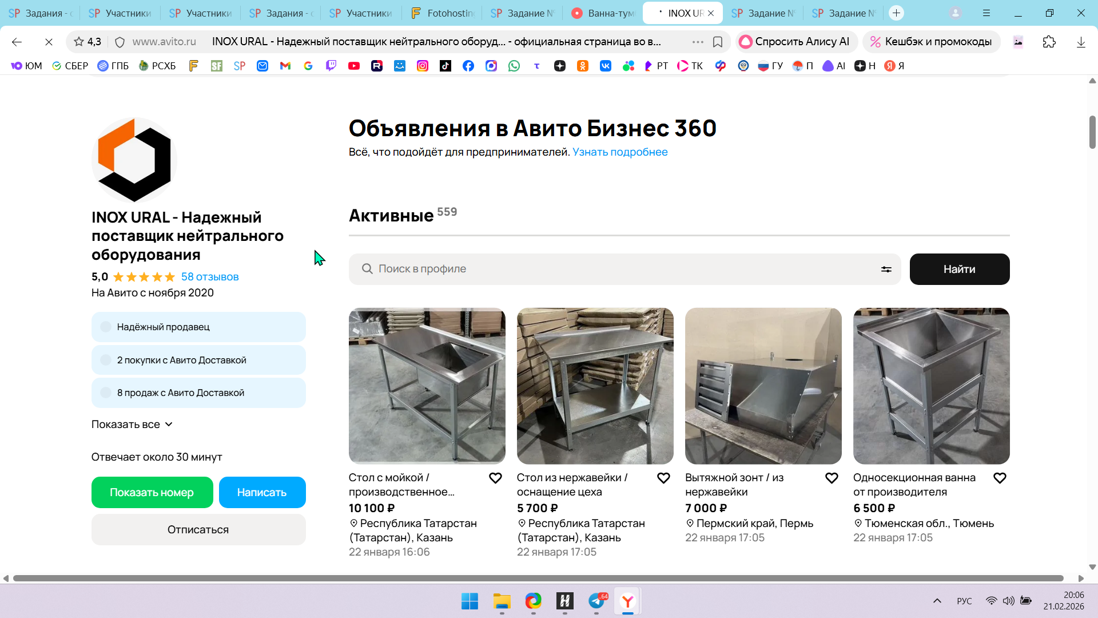Open downloads arrow icon
This screenshot has width=1098, height=618.
pos(1080,42)
